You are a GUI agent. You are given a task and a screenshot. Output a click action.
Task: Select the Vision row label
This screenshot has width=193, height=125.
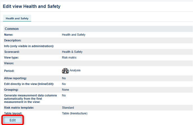click(x=9, y=63)
